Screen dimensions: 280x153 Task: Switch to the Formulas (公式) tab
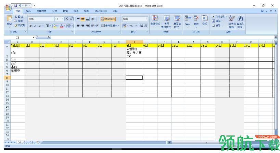[x=55, y=11]
